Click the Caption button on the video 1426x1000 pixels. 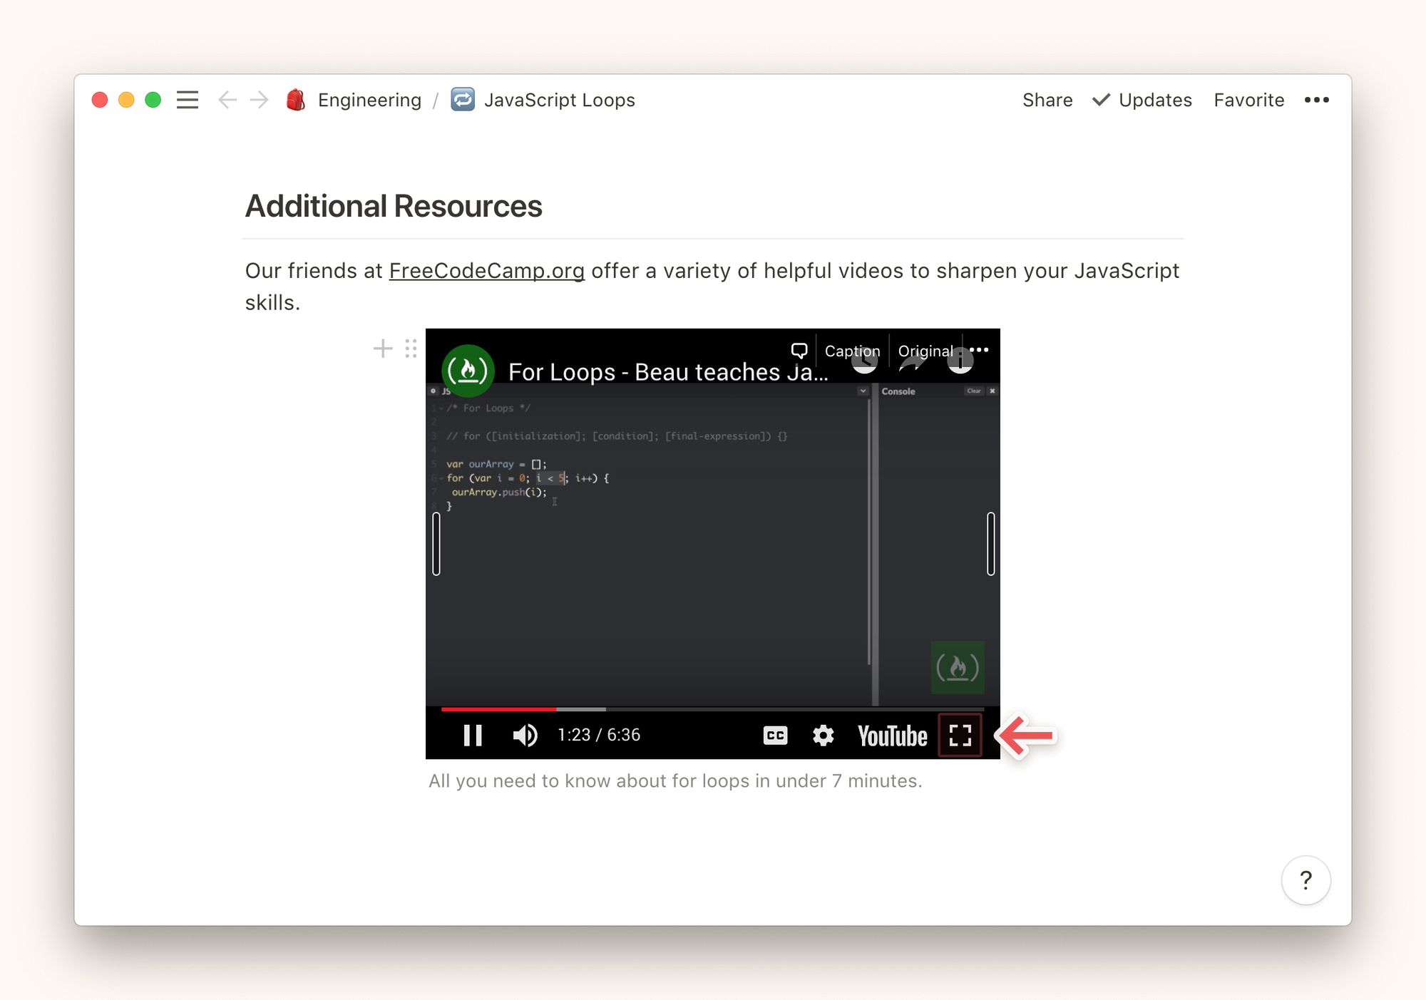tap(852, 351)
